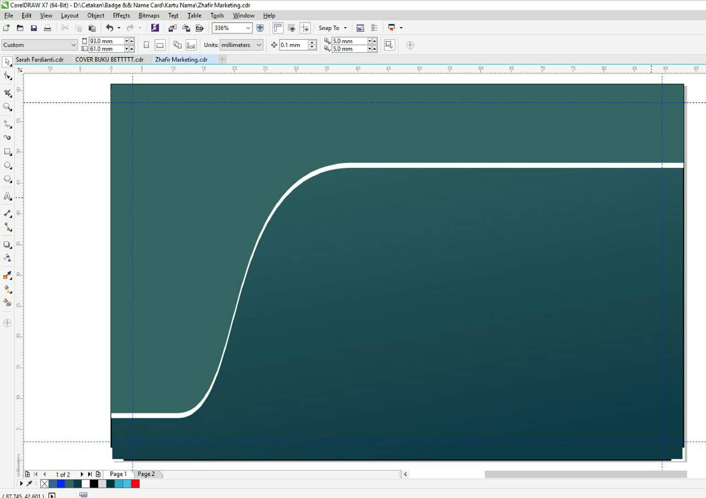
Task: Select the Drop Shadow tool
Action: click(x=8, y=245)
